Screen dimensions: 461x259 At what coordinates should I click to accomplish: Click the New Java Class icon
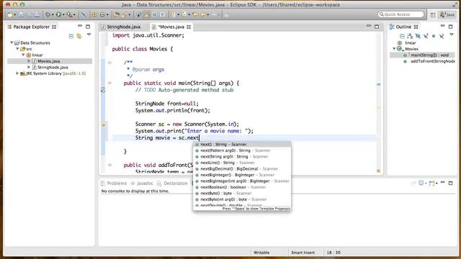click(102, 14)
